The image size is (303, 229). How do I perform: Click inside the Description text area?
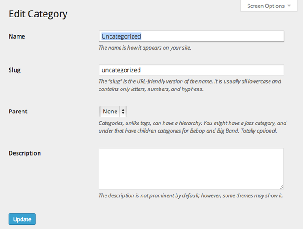pos(191,168)
